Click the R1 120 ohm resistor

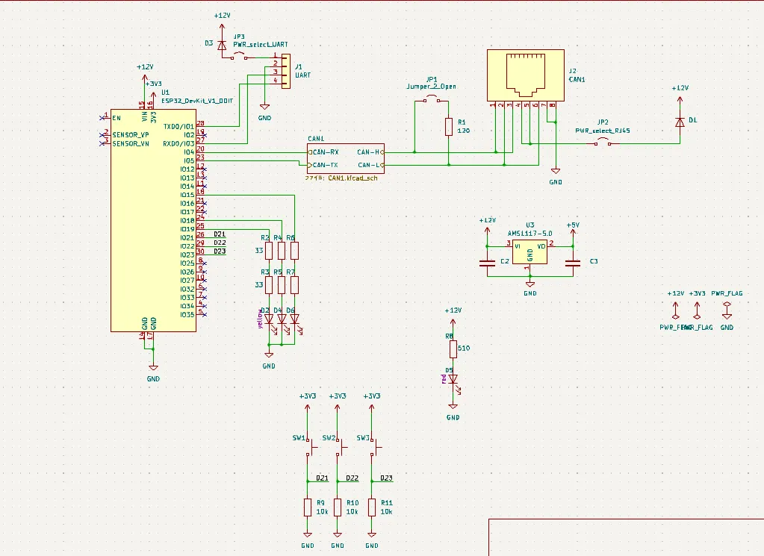click(448, 127)
